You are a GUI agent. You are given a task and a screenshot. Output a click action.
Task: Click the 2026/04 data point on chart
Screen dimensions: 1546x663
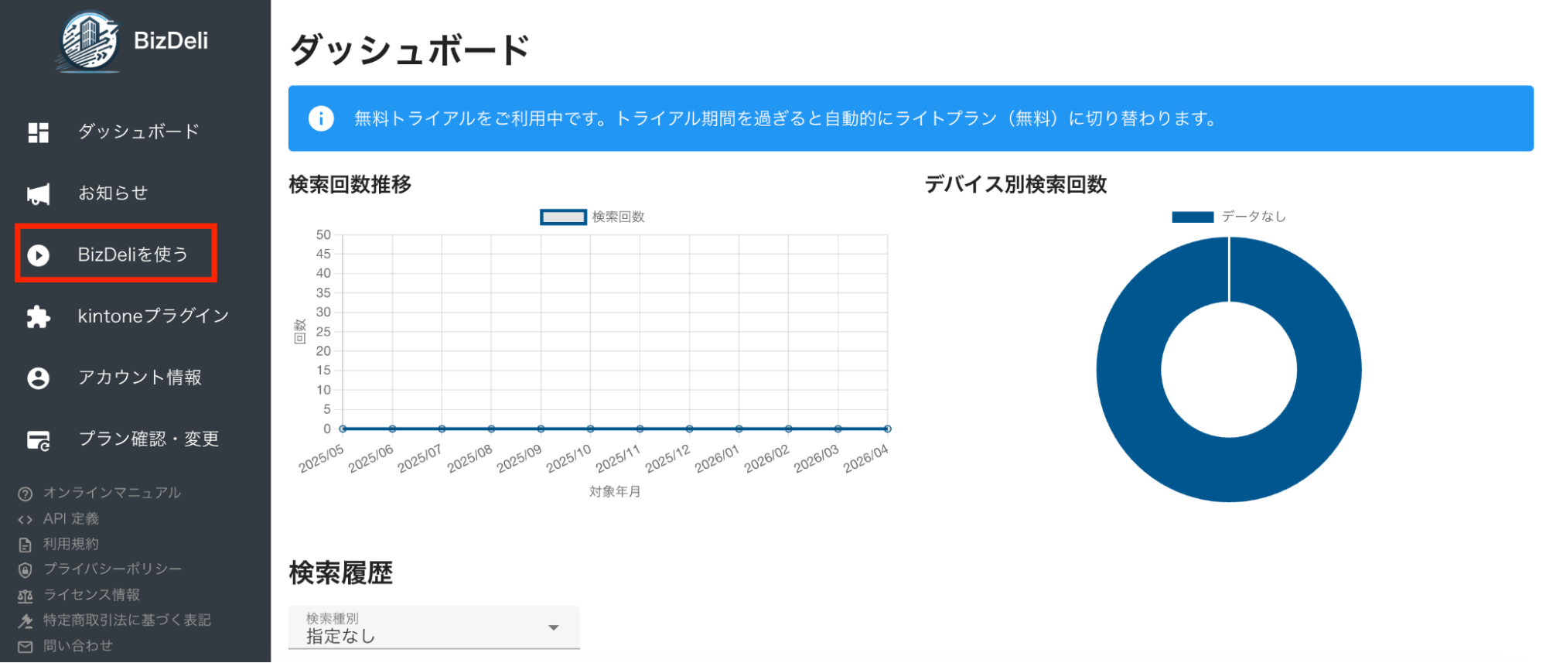[887, 429]
